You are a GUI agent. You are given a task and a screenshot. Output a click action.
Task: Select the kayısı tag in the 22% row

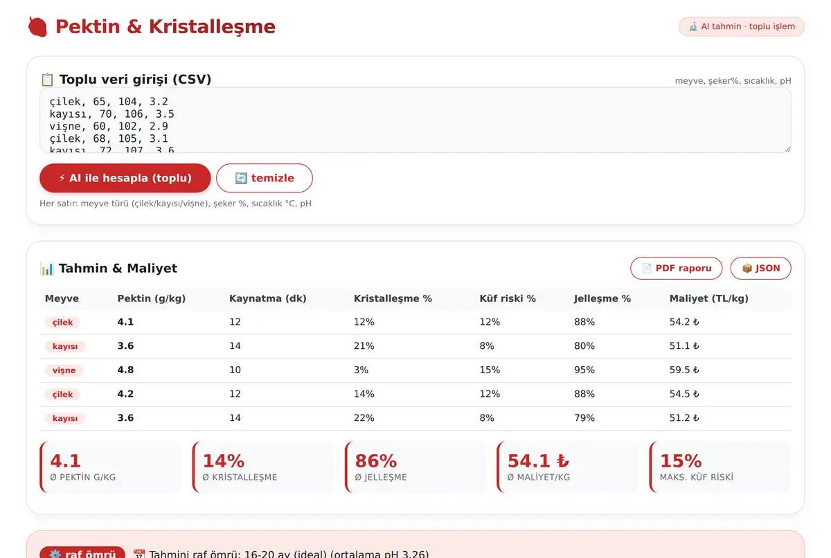[65, 418]
